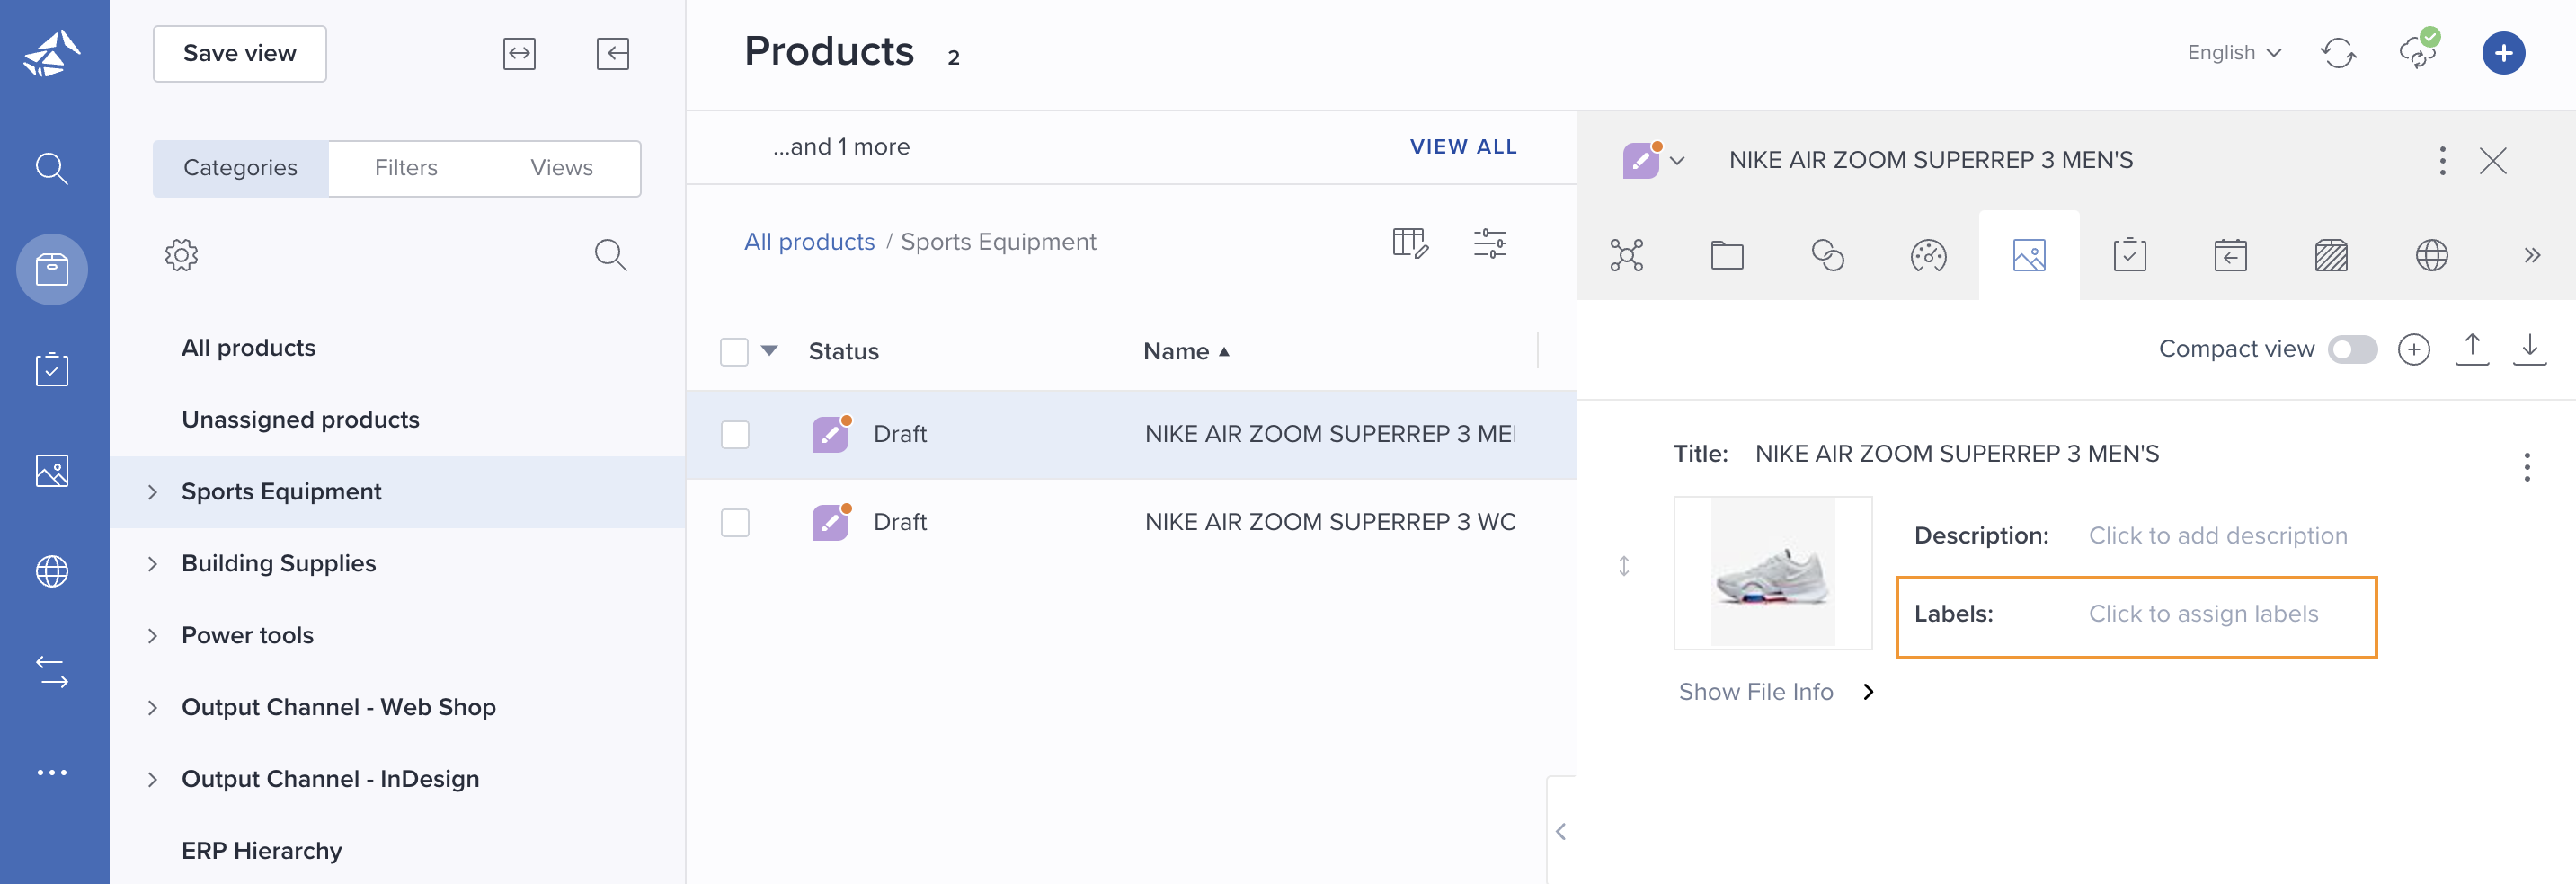Click All products breadcrumb link

(x=809, y=242)
